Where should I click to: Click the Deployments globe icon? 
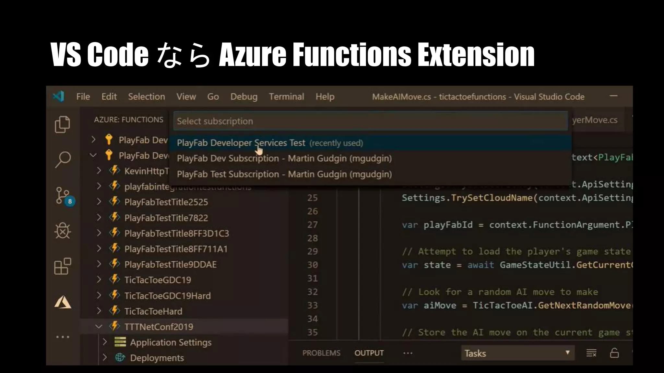120,357
